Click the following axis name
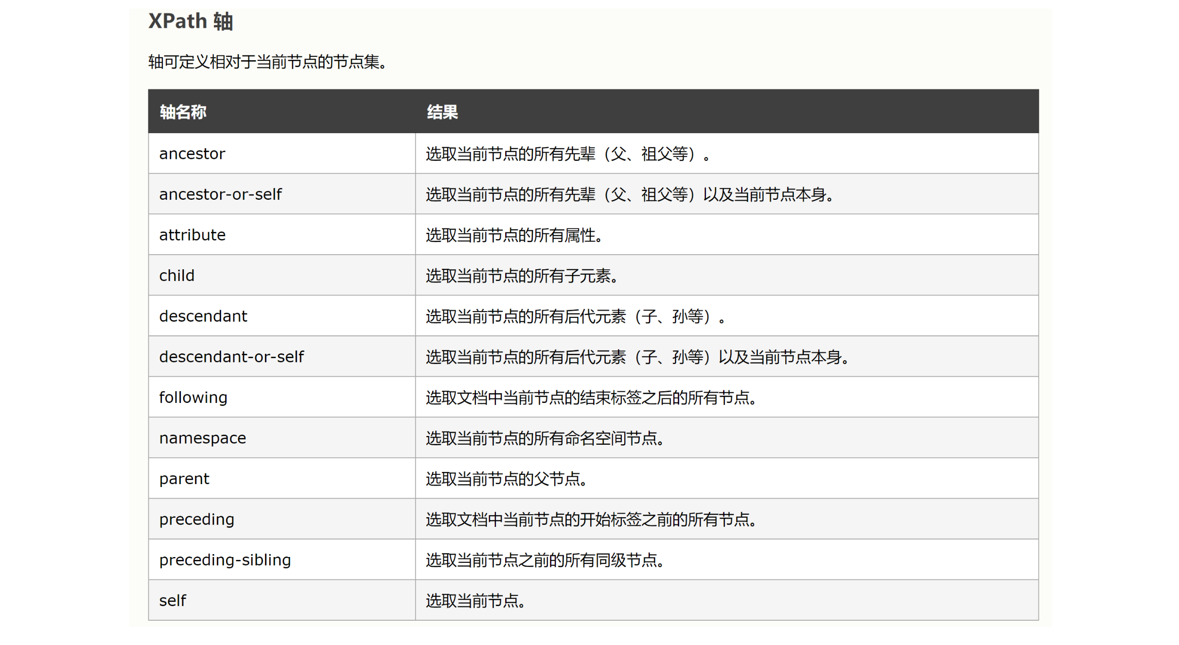 pyautogui.click(x=193, y=398)
